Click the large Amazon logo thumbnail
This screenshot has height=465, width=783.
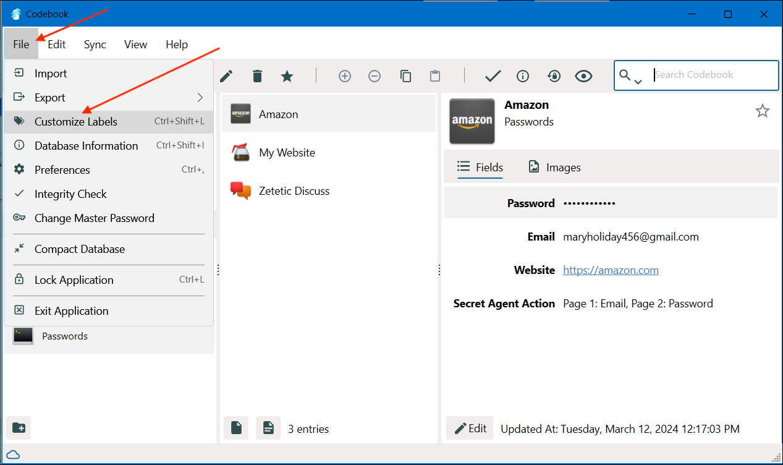pyautogui.click(x=472, y=121)
